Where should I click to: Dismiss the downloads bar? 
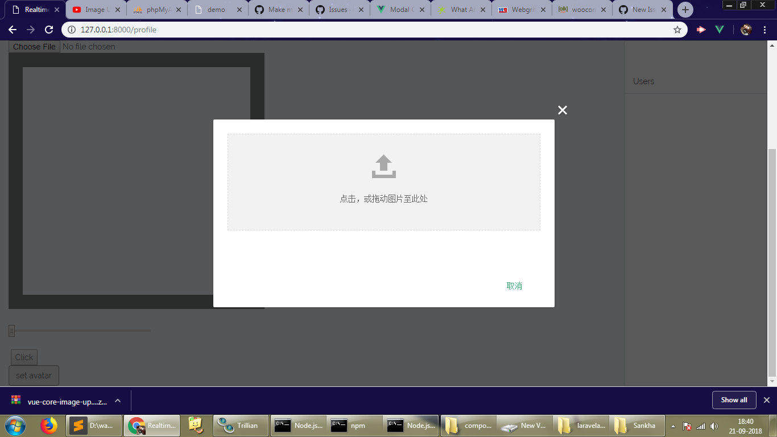767,400
